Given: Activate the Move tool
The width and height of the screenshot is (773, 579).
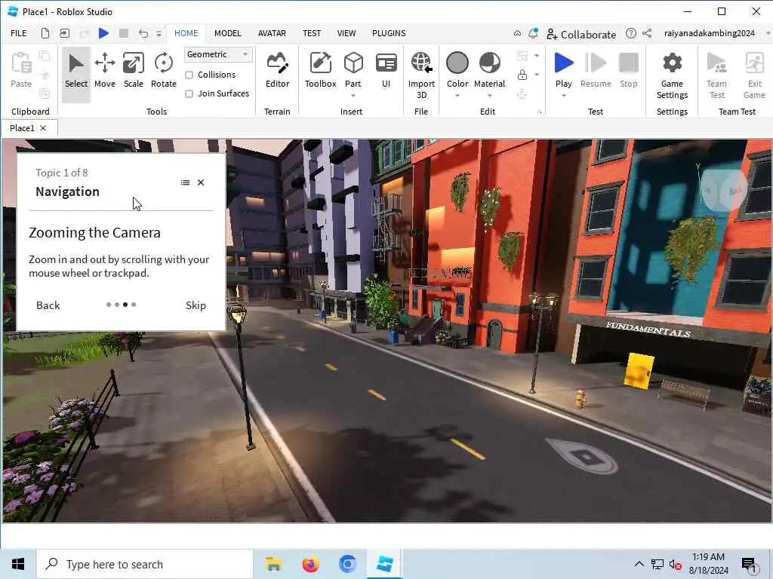Looking at the screenshot, I should tap(104, 72).
